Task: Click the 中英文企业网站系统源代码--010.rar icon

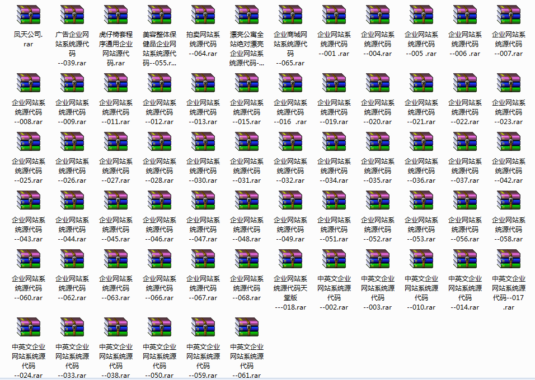Action: [422, 259]
